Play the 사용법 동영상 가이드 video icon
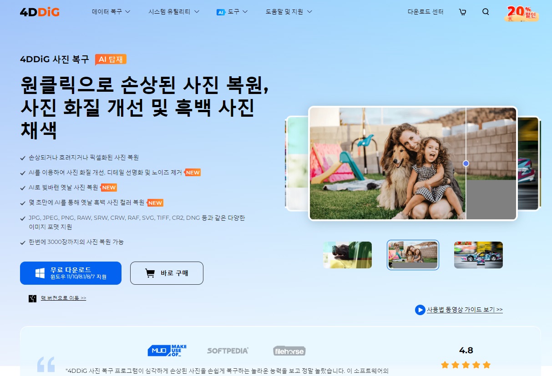 click(420, 310)
